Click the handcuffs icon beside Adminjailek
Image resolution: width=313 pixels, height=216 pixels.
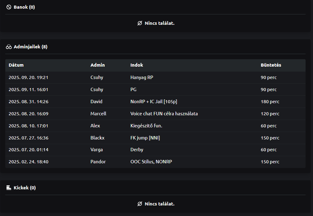click(9, 47)
